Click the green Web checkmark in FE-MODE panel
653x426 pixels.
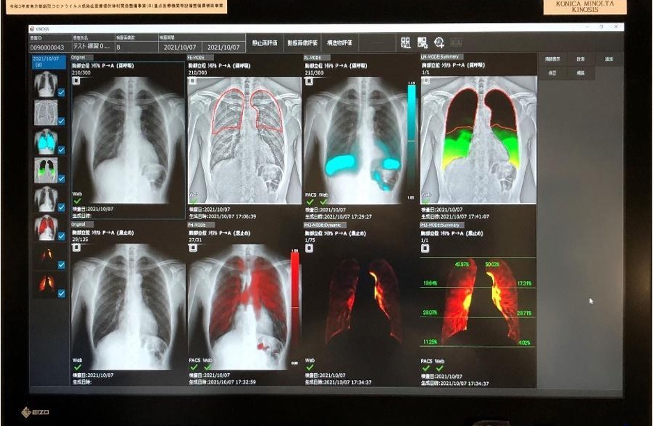pyautogui.click(x=194, y=202)
